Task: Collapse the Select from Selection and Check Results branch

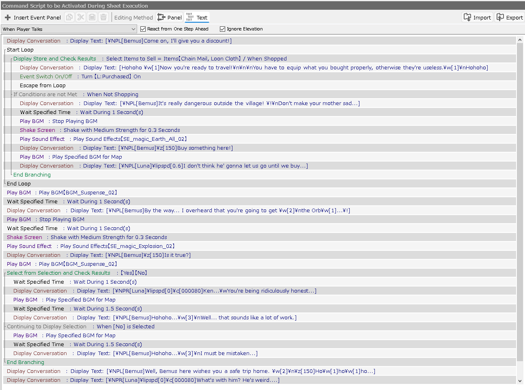Action: coord(5,273)
